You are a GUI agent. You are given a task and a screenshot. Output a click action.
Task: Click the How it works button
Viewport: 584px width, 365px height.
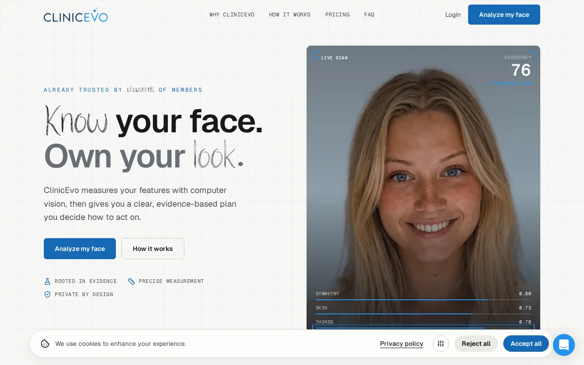[153, 249]
